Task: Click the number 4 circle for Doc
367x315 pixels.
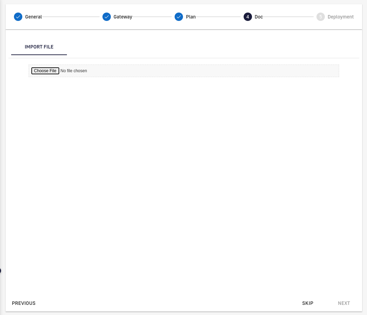Action: 247,17
